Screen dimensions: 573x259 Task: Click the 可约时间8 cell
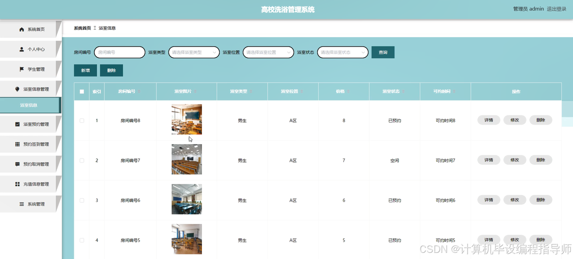pos(445,121)
